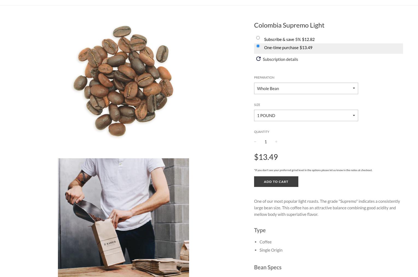Click the Colombia Supremo Light title

point(289,25)
